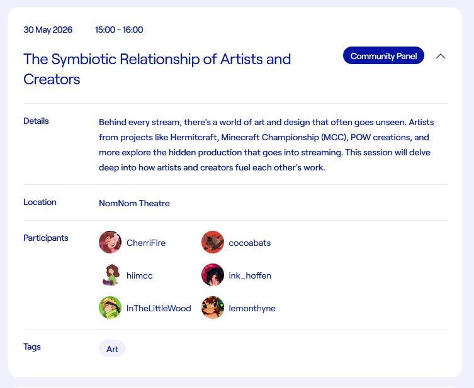The width and height of the screenshot is (474, 388).
Task: Click the session title 'The Symbiotic Relationship of Artists and Creators'
Action: click(x=157, y=69)
